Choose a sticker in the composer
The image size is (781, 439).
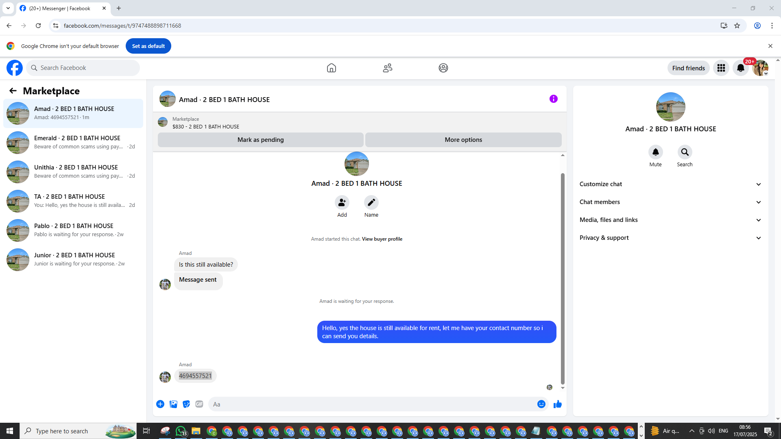click(x=186, y=404)
